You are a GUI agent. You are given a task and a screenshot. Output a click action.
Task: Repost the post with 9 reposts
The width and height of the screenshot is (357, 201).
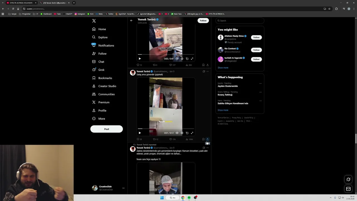[x=155, y=65]
